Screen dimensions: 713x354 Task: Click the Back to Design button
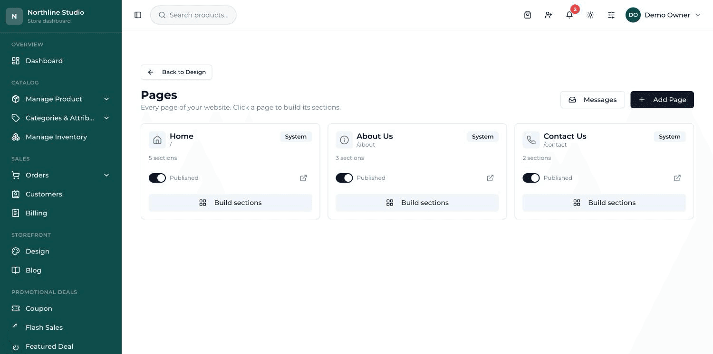point(176,72)
